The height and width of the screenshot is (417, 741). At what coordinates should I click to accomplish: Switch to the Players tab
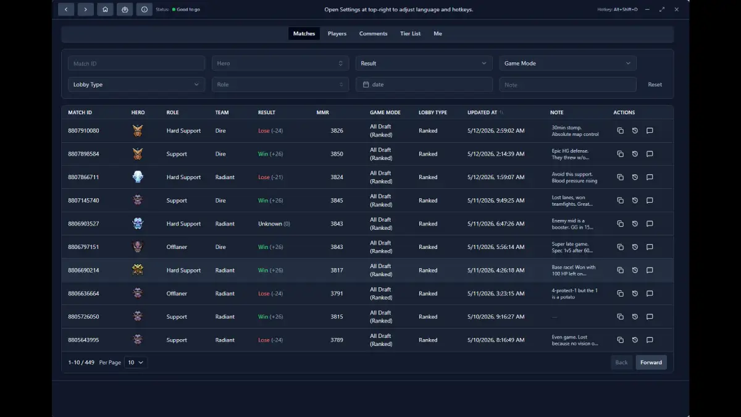[337, 33]
